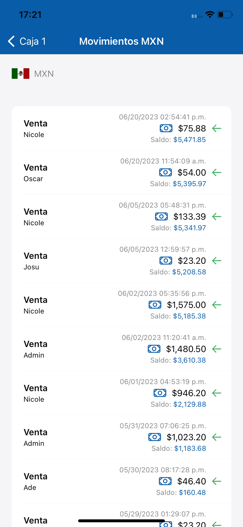Tap the green arrow next to $23.20
The height and width of the screenshot is (527, 243).
tap(217, 261)
